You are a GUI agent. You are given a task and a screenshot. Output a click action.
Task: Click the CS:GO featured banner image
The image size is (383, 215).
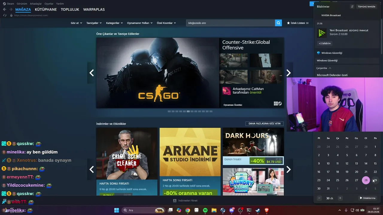(158, 73)
